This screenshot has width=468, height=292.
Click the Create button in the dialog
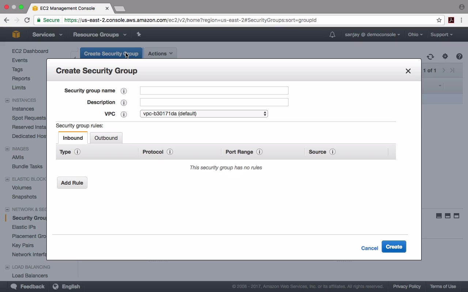pos(394,247)
